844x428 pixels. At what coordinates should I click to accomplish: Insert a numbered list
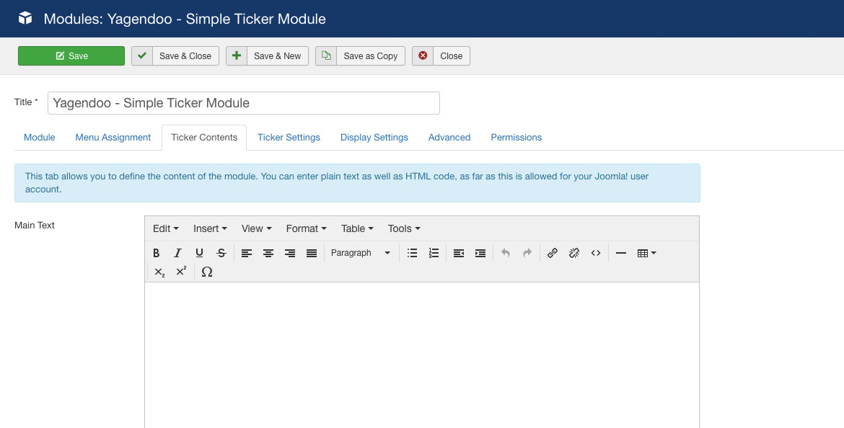coord(434,253)
